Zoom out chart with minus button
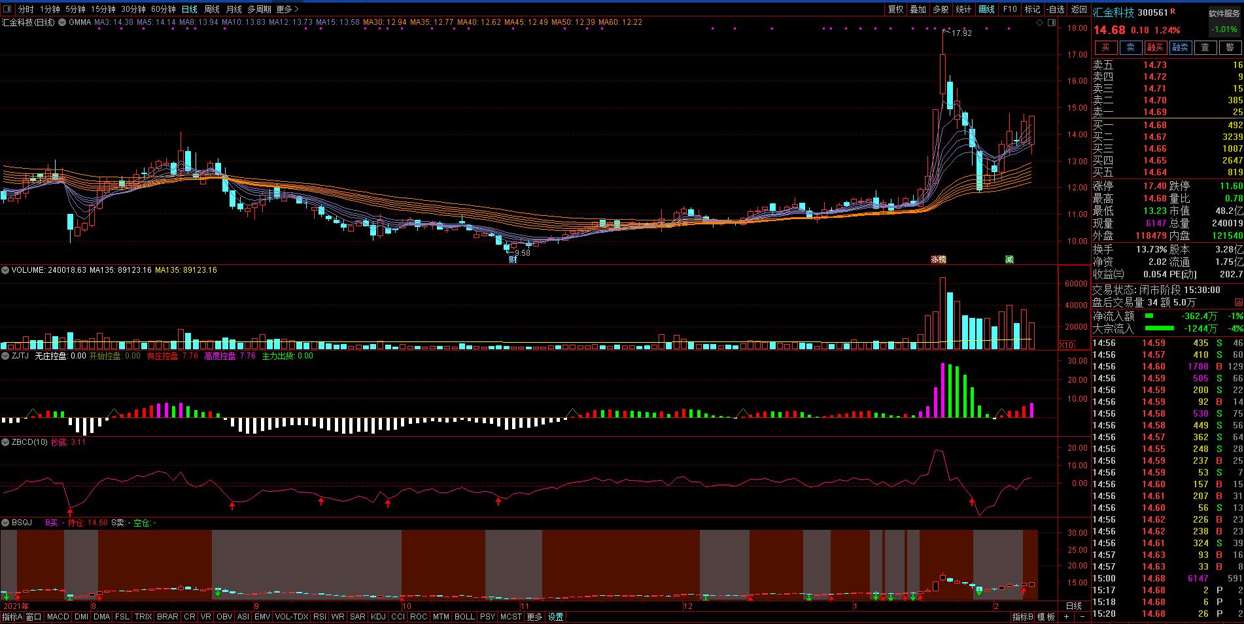 click(1082, 617)
